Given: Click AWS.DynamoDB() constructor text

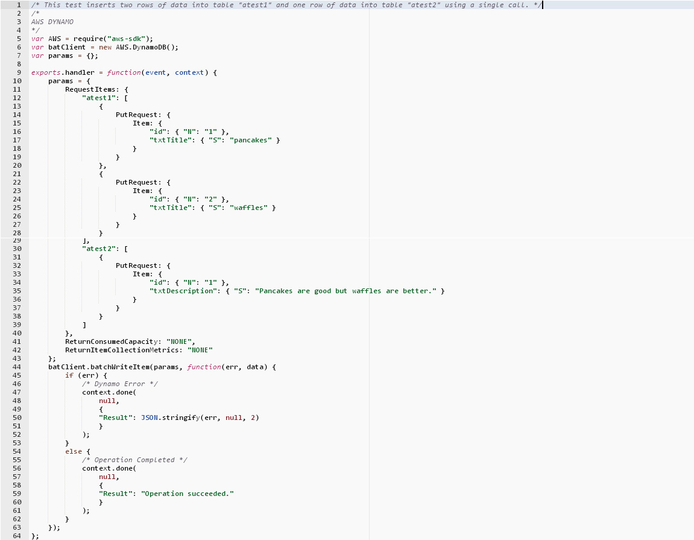Looking at the screenshot, I should [x=147, y=47].
